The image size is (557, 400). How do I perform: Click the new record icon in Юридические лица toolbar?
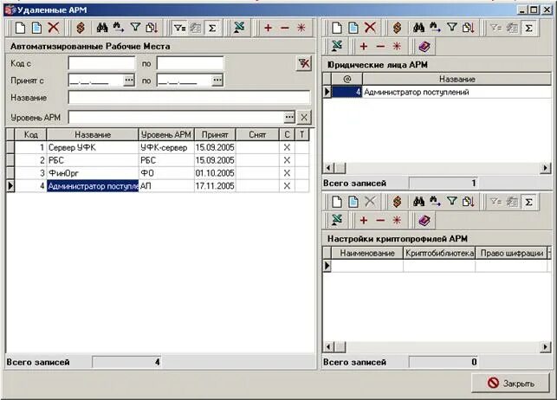337,28
